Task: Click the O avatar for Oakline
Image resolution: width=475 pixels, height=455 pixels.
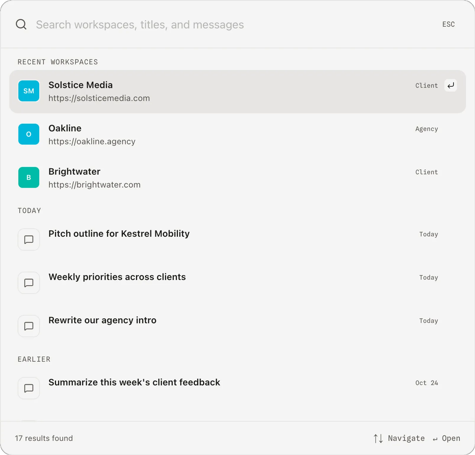Action: (x=29, y=134)
